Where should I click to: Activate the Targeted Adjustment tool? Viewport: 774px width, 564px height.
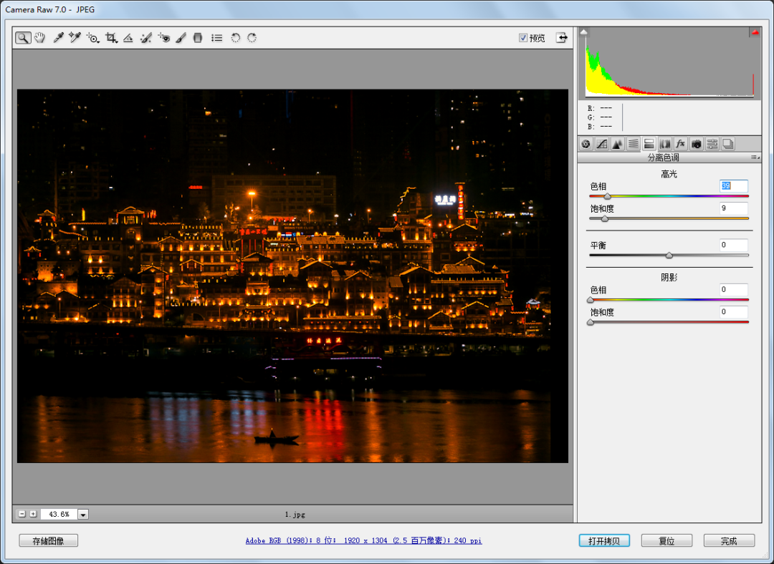point(92,37)
